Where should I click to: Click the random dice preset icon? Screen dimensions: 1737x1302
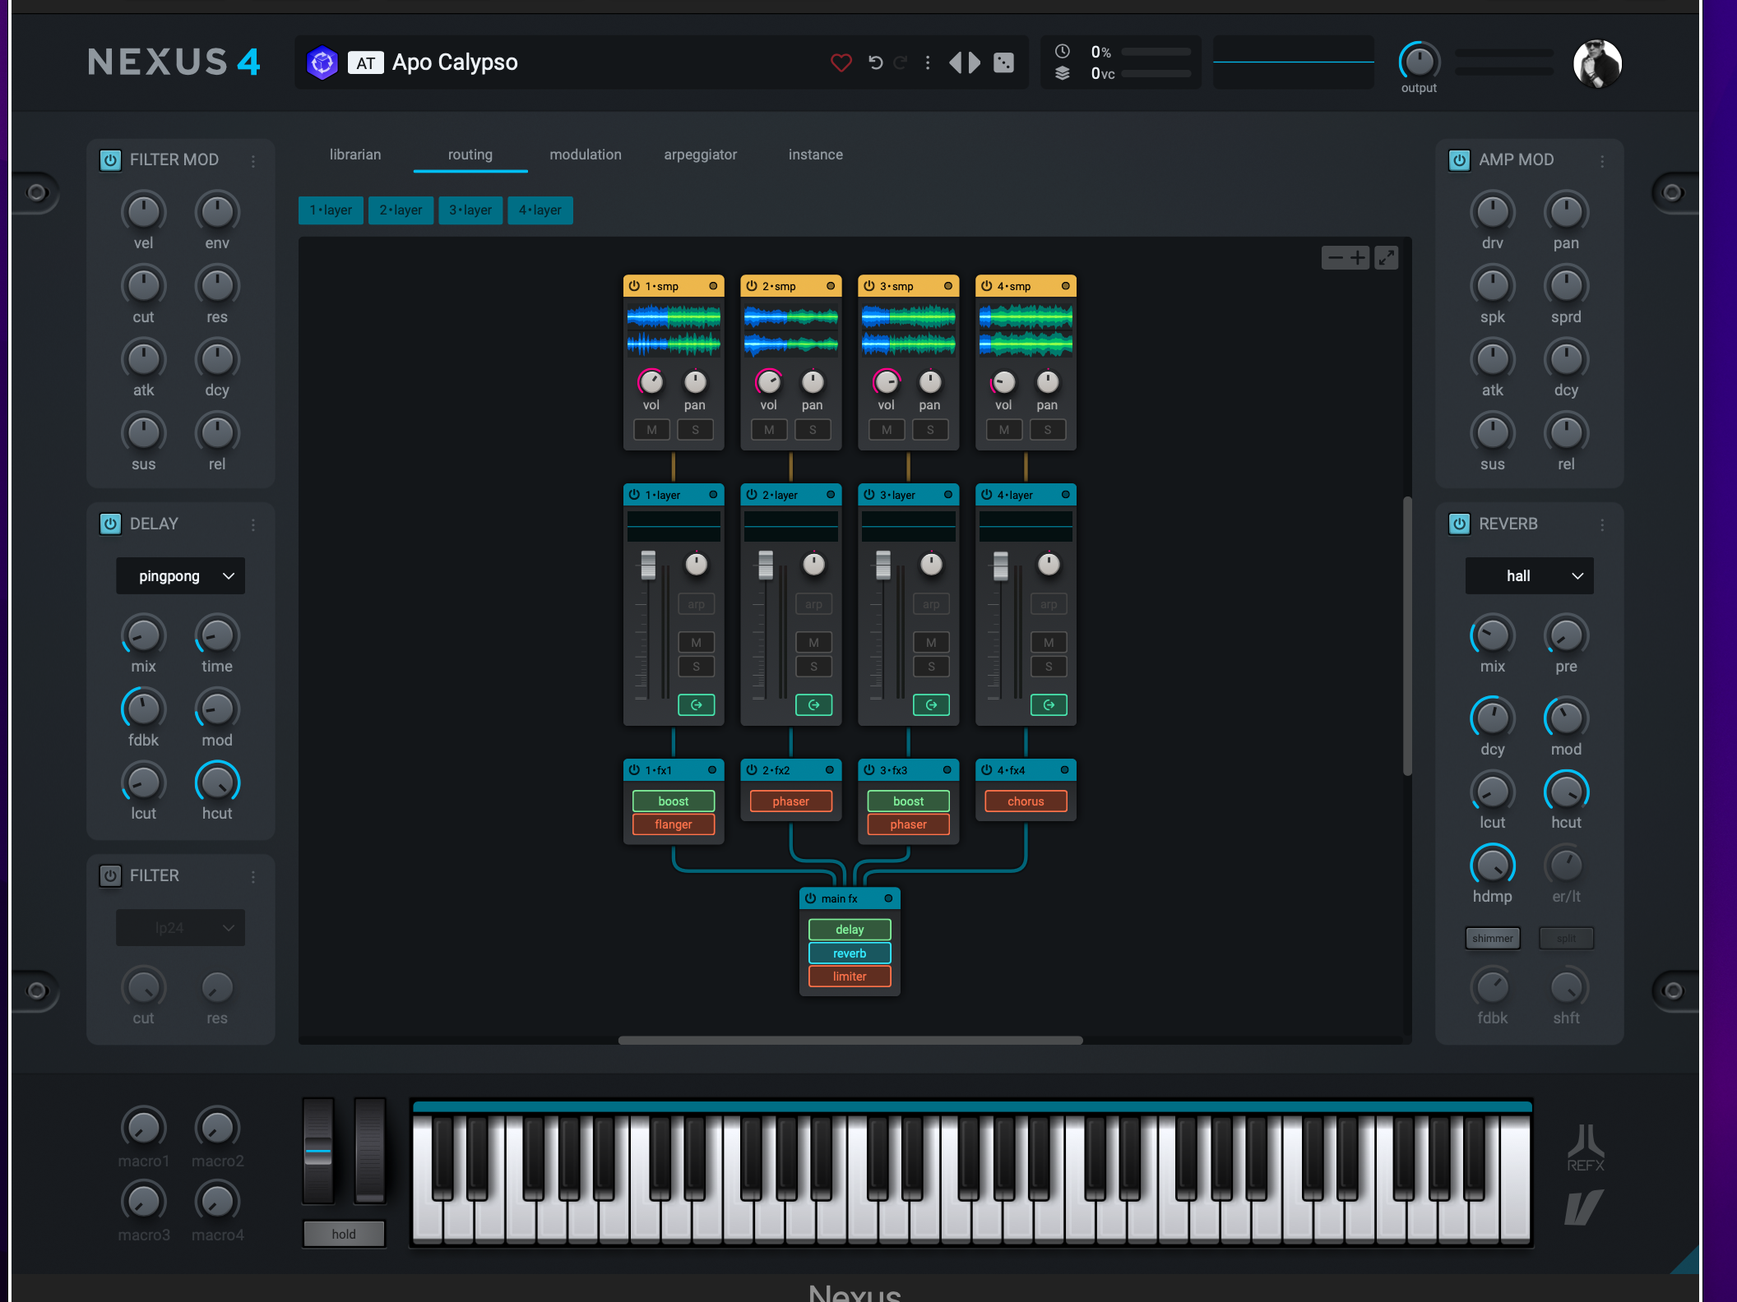click(1004, 62)
